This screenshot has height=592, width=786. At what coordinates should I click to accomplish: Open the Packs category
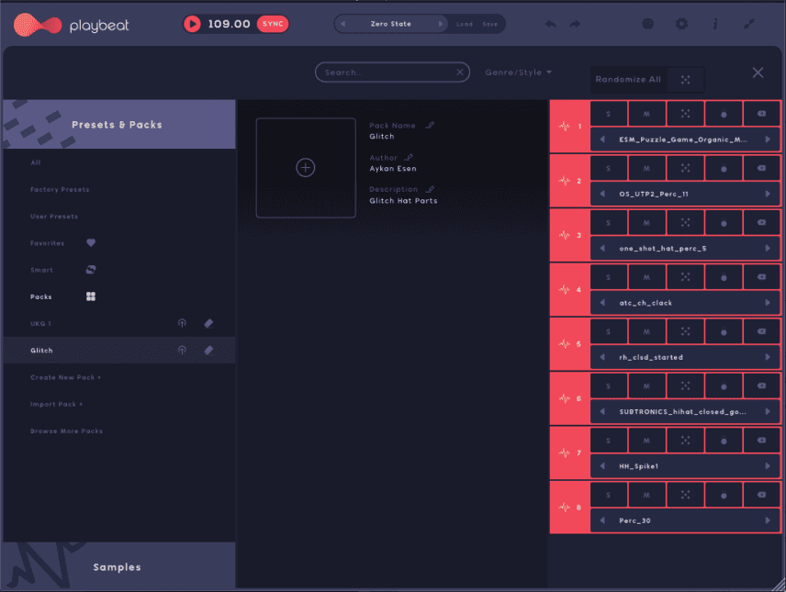[41, 296]
